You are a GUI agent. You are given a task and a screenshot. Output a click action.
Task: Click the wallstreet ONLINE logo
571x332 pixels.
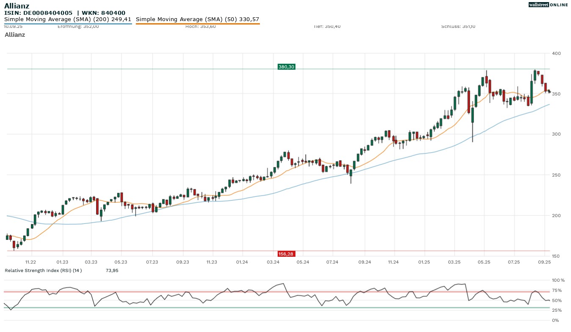(x=548, y=5)
